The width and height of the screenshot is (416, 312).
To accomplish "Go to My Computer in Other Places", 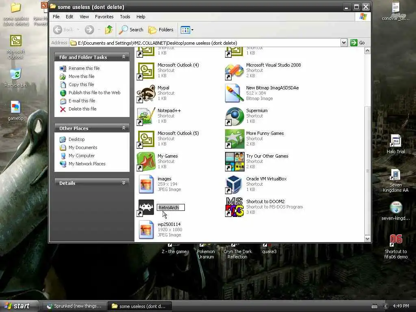I will pyautogui.click(x=81, y=156).
